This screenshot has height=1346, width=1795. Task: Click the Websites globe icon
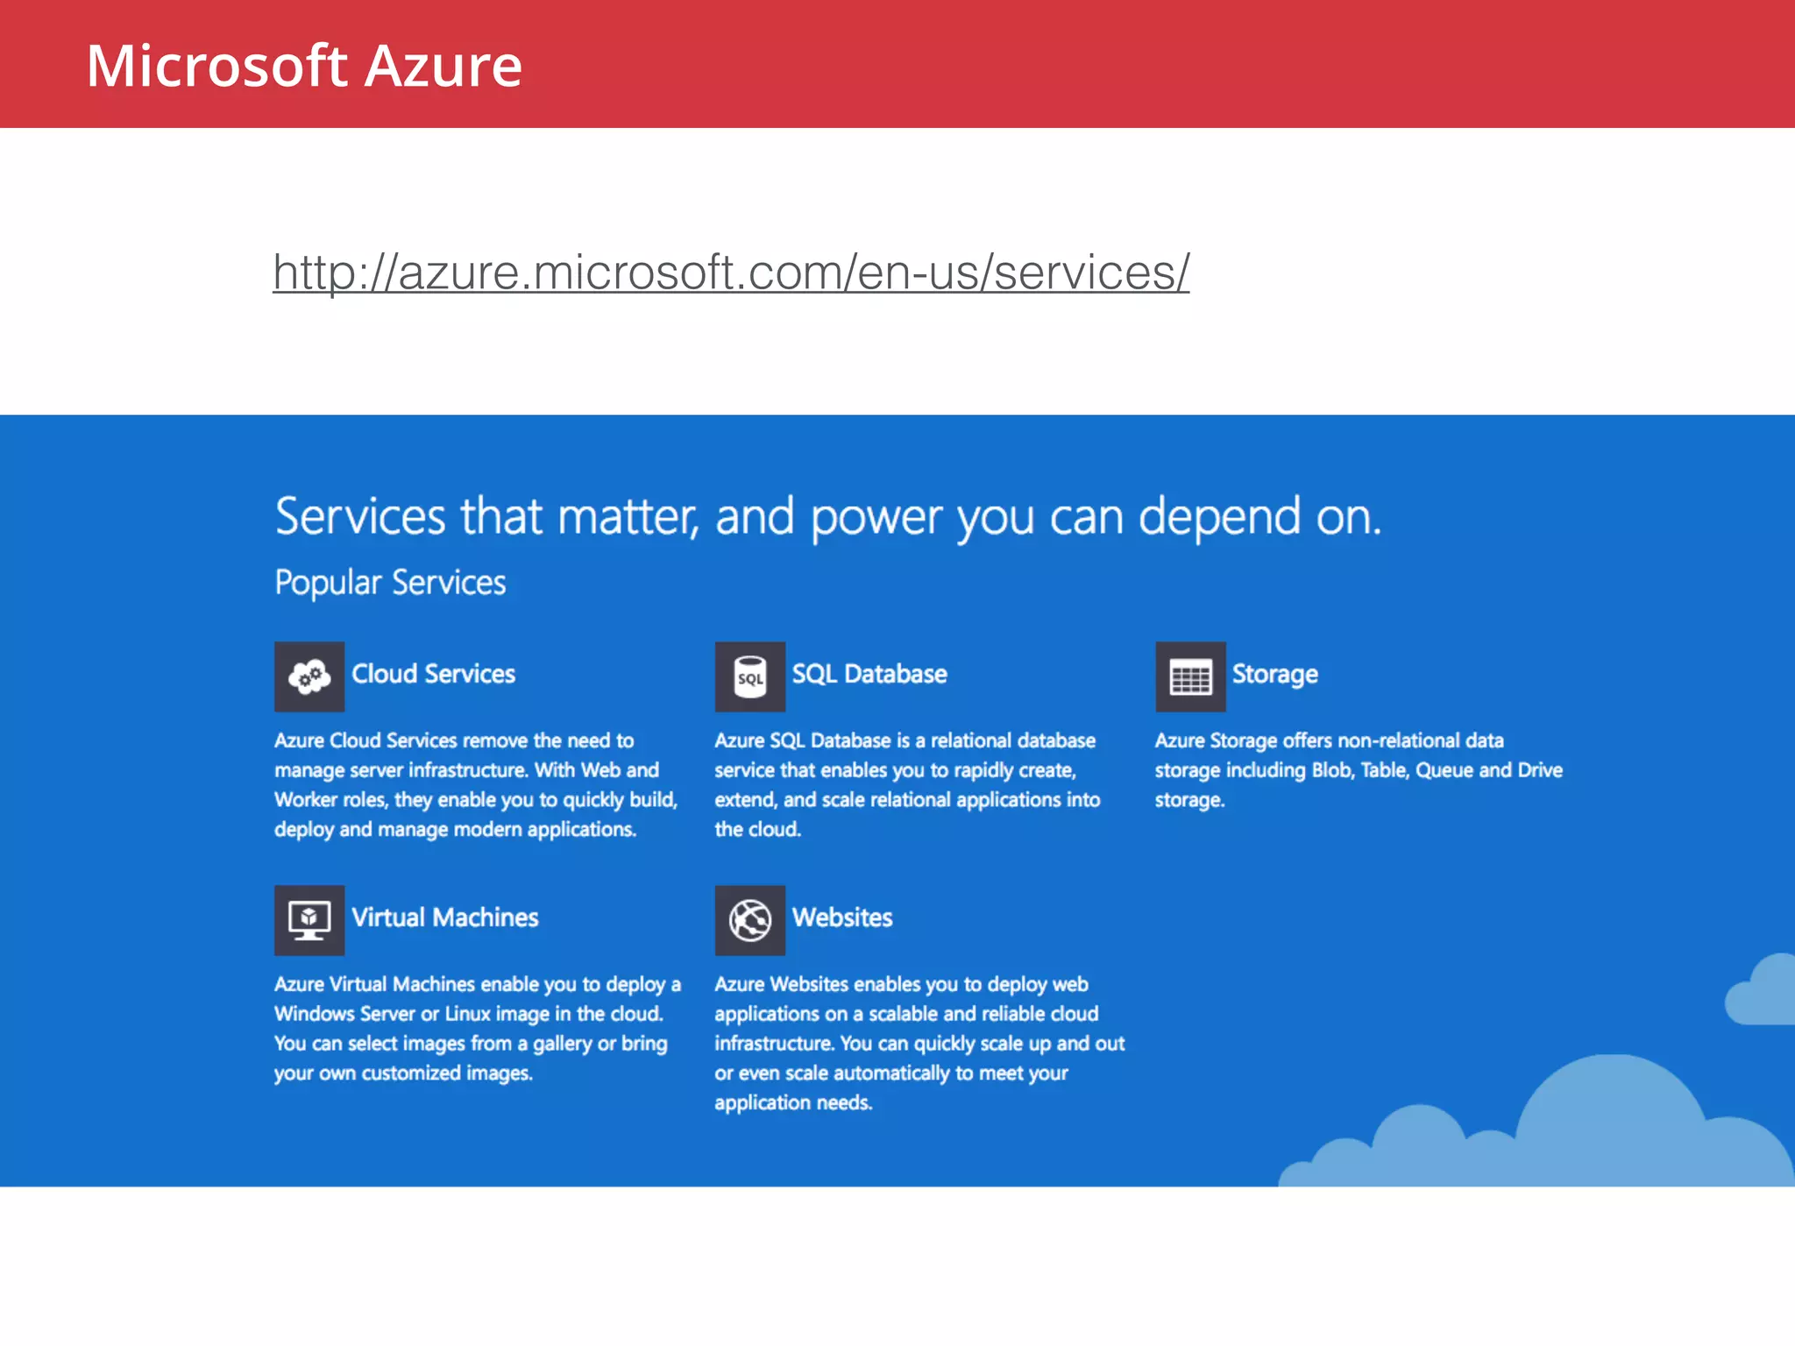coord(750,920)
